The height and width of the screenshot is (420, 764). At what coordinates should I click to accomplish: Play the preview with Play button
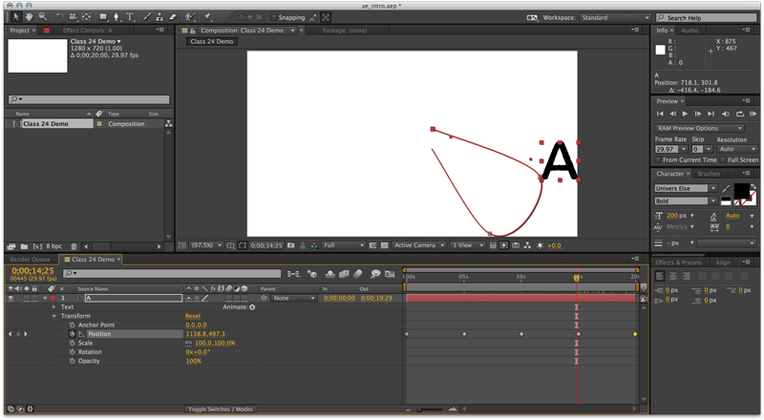685,114
